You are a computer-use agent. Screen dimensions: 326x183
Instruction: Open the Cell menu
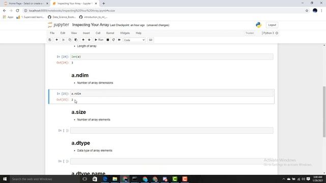pyautogui.click(x=98, y=33)
